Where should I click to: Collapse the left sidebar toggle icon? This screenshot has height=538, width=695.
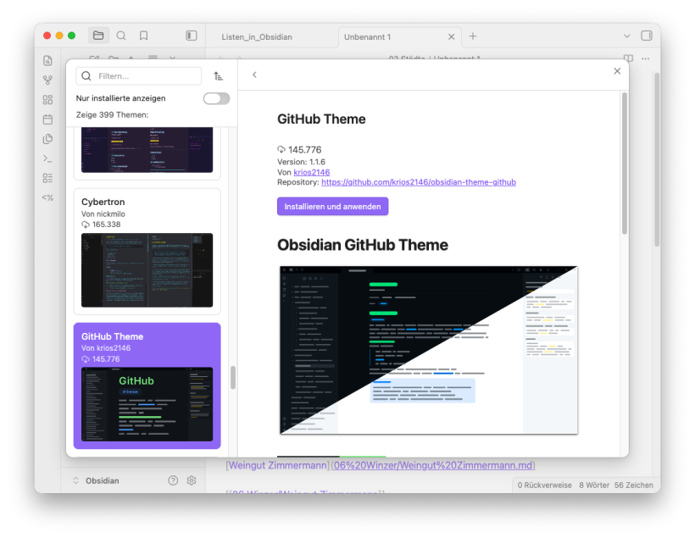coord(192,36)
